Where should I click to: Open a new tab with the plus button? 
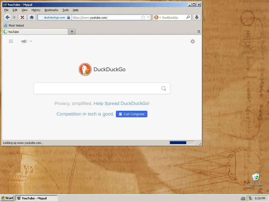tap(72, 32)
